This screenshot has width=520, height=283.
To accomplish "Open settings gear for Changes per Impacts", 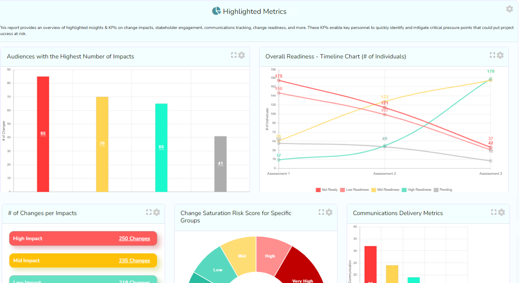I will (157, 212).
